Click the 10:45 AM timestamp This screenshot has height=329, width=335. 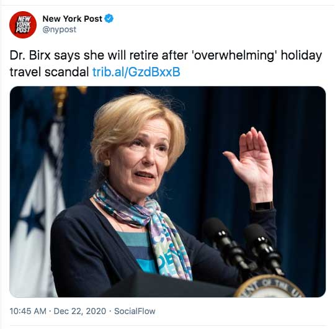(28, 311)
